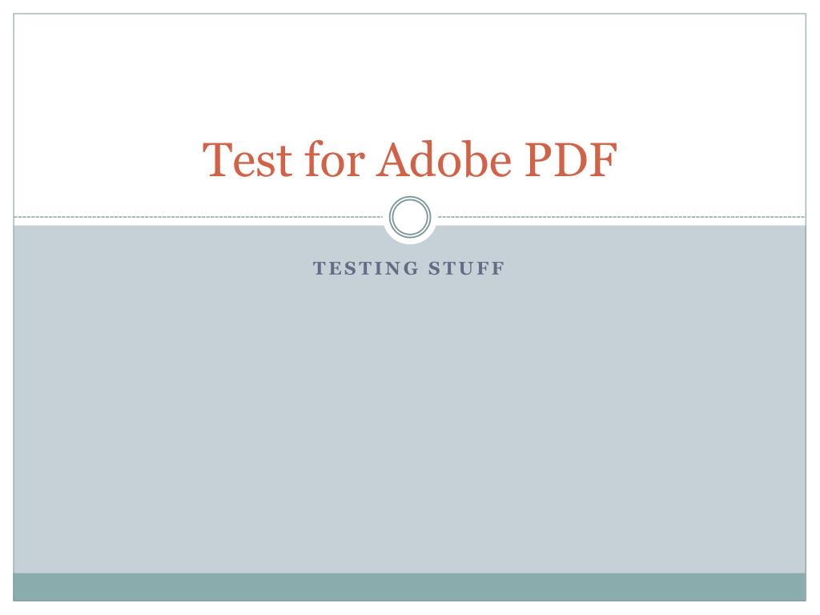Click the dashed divider left of the circle
This screenshot has width=820, height=615.
point(199,216)
